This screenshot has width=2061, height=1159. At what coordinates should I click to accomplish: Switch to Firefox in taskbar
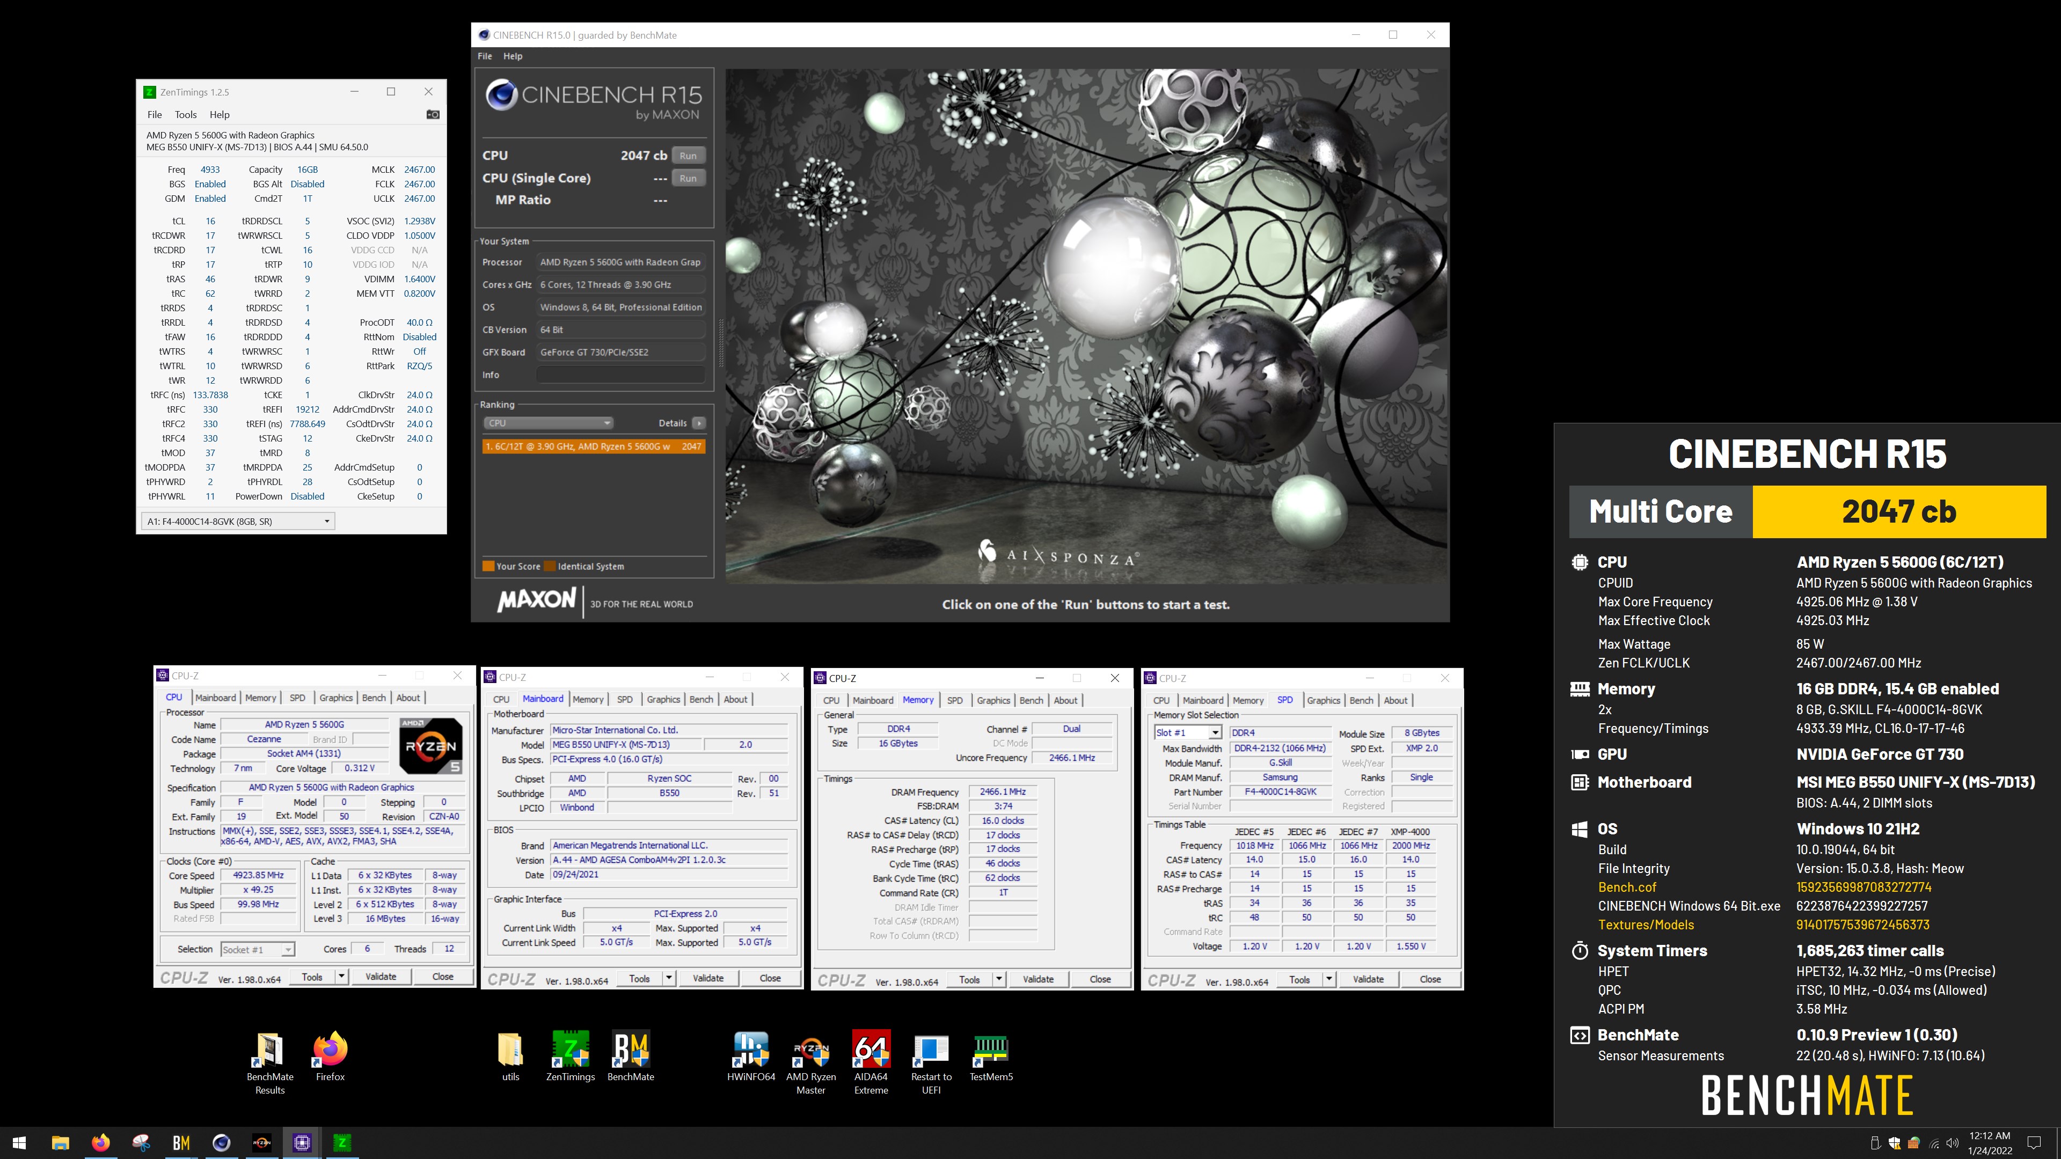tap(100, 1143)
